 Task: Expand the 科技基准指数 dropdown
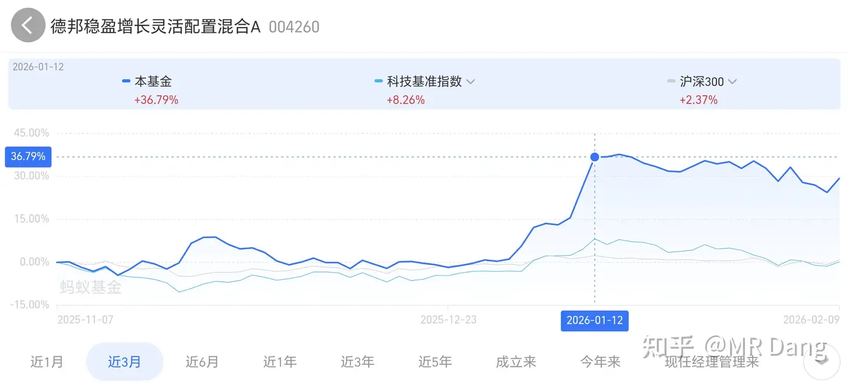click(470, 82)
